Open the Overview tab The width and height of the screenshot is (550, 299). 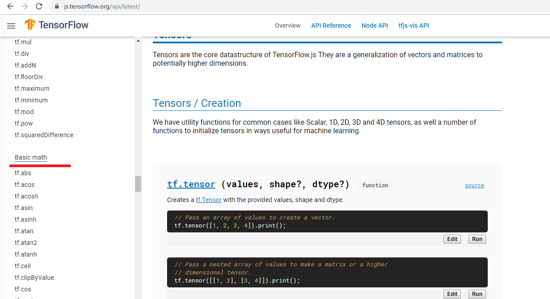click(x=288, y=25)
